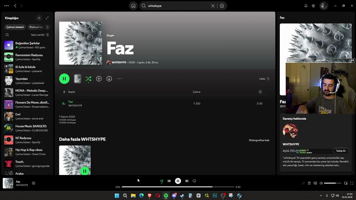Follow WHTSHYPE with Takip Et
The height and width of the screenshot is (200, 356).
click(x=341, y=151)
